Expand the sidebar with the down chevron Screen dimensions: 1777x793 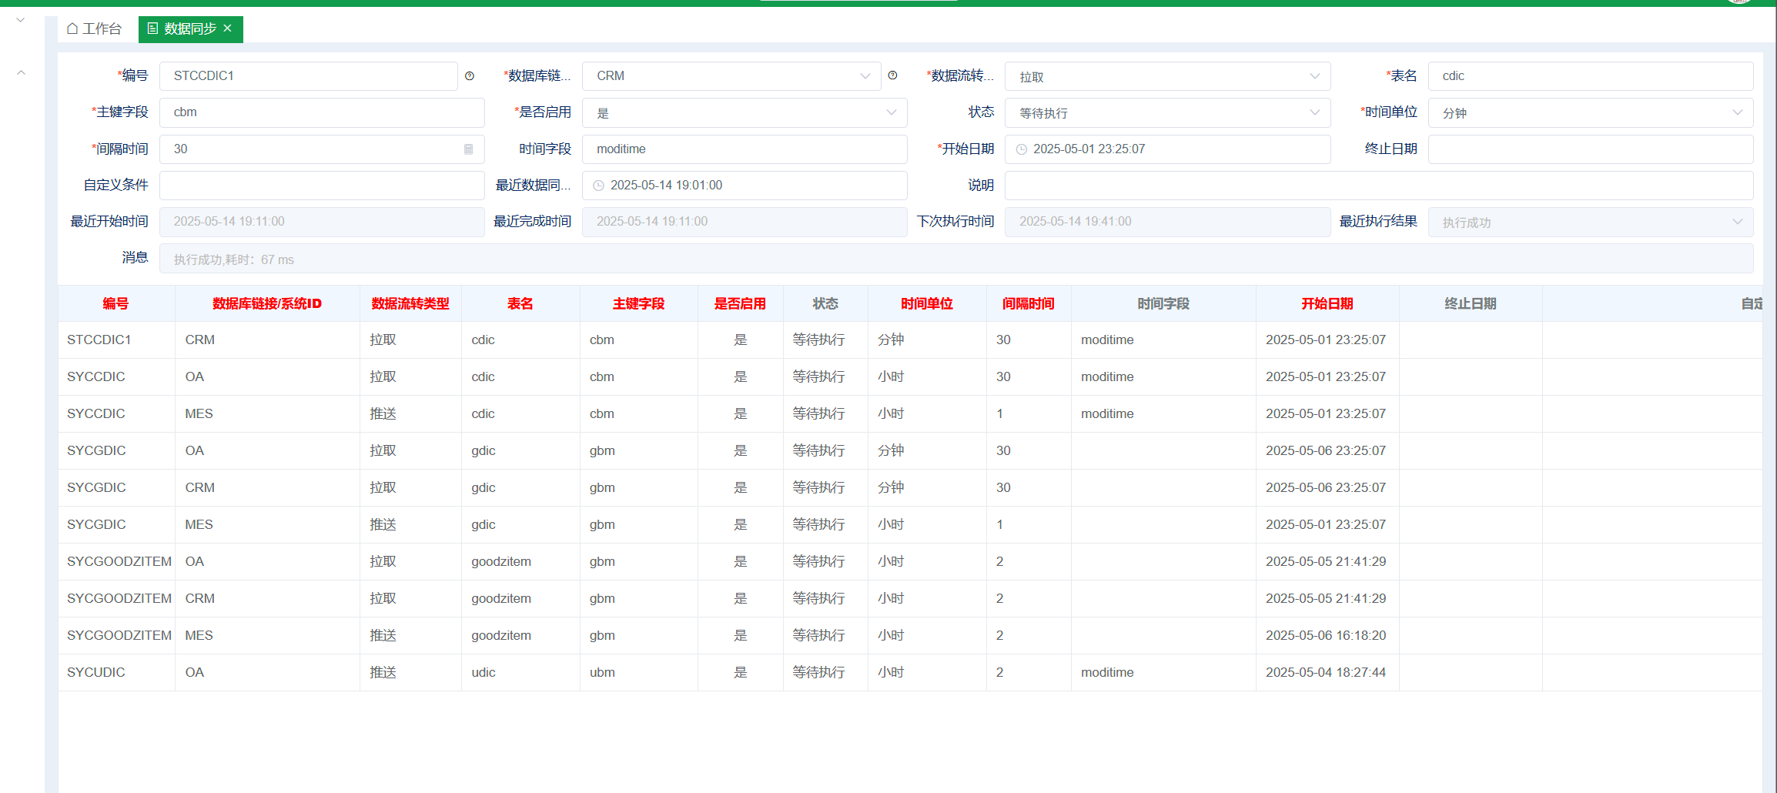point(21,21)
